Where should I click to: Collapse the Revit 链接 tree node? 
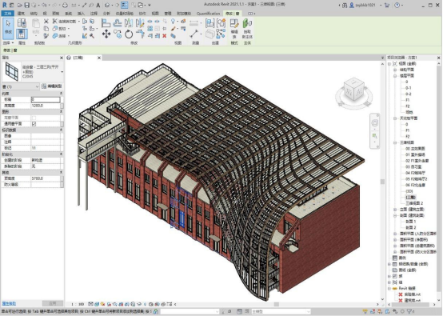click(389, 288)
